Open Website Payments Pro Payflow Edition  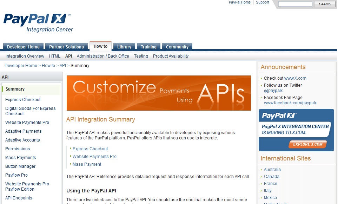(x=27, y=186)
